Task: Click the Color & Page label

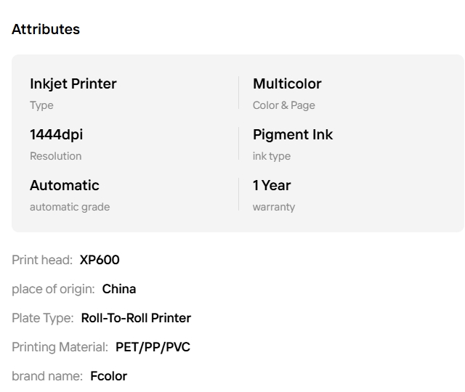Action: (284, 105)
